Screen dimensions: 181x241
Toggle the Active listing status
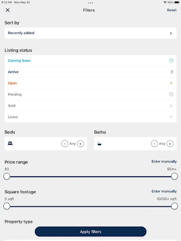coord(13,72)
